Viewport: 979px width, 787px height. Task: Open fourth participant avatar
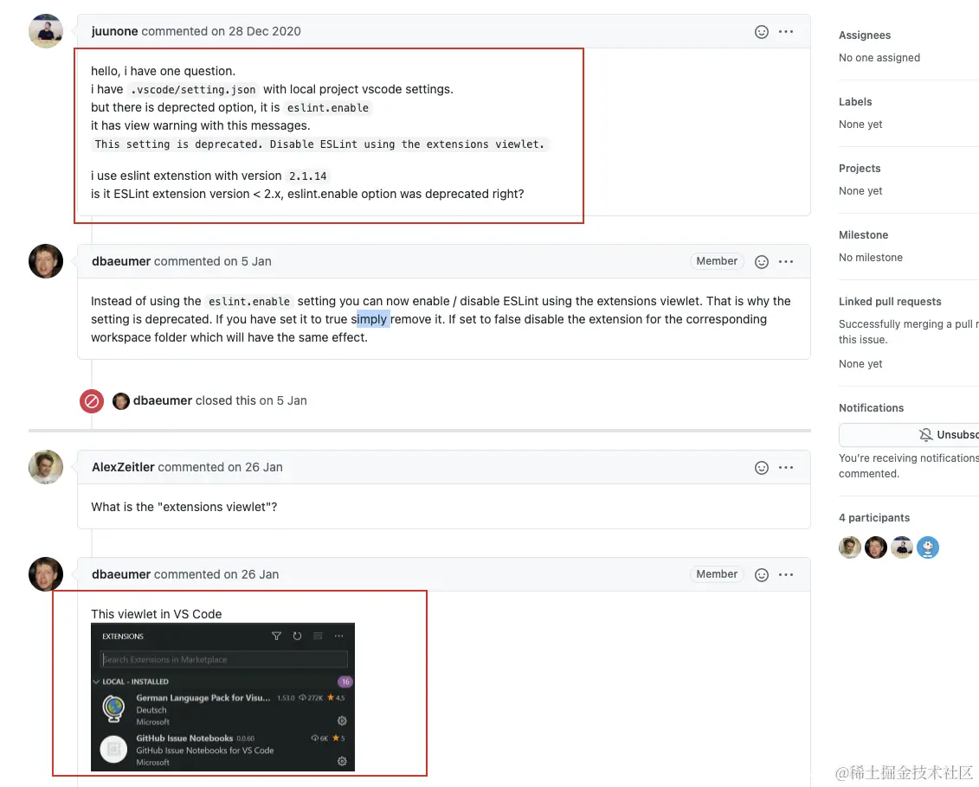928,547
